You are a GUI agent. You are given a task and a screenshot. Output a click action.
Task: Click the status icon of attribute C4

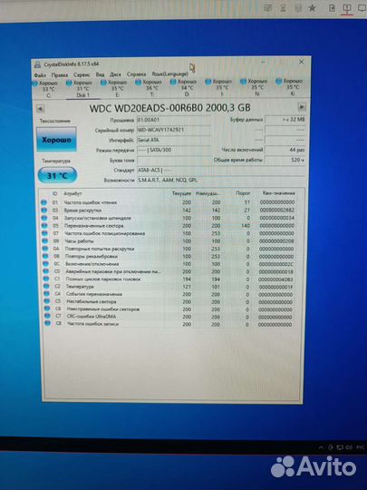coord(47,294)
